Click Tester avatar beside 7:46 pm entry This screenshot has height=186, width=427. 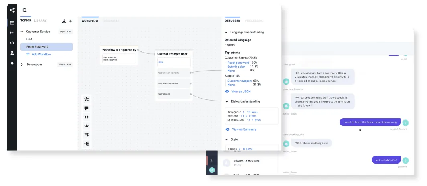coord(226,163)
